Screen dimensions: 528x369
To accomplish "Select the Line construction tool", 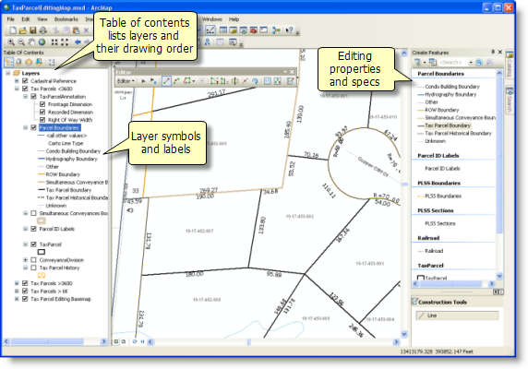I will (x=457, y=315).
